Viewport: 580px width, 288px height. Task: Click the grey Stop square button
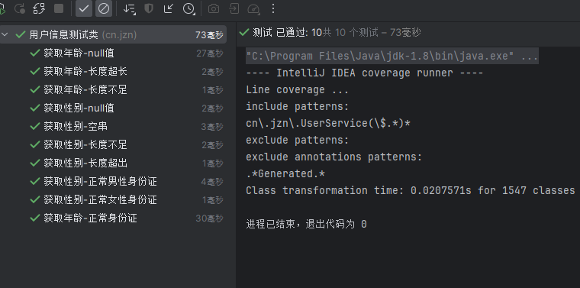click(59, 8)
